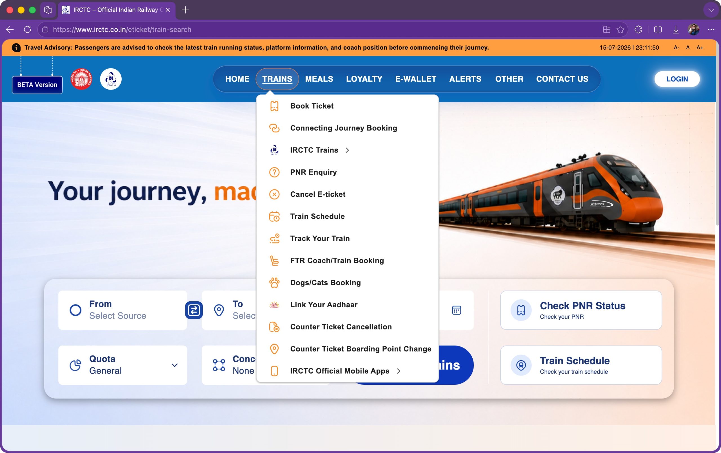This screenshot has height=453, width=721.
Task: Select Book Ticket from the Trains menu
Action: [x=348, y=106]
